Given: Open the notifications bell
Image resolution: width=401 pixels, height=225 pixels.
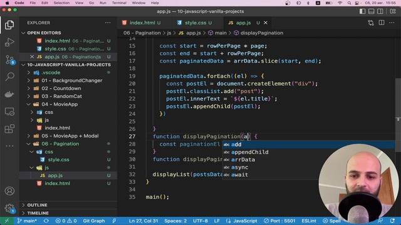Looking at the screenshot, I should [392, 221].
